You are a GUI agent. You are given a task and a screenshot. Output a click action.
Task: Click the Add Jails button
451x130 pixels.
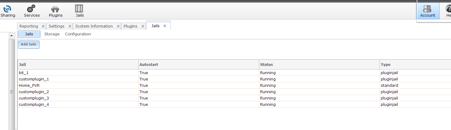click(x=29, y=44)
